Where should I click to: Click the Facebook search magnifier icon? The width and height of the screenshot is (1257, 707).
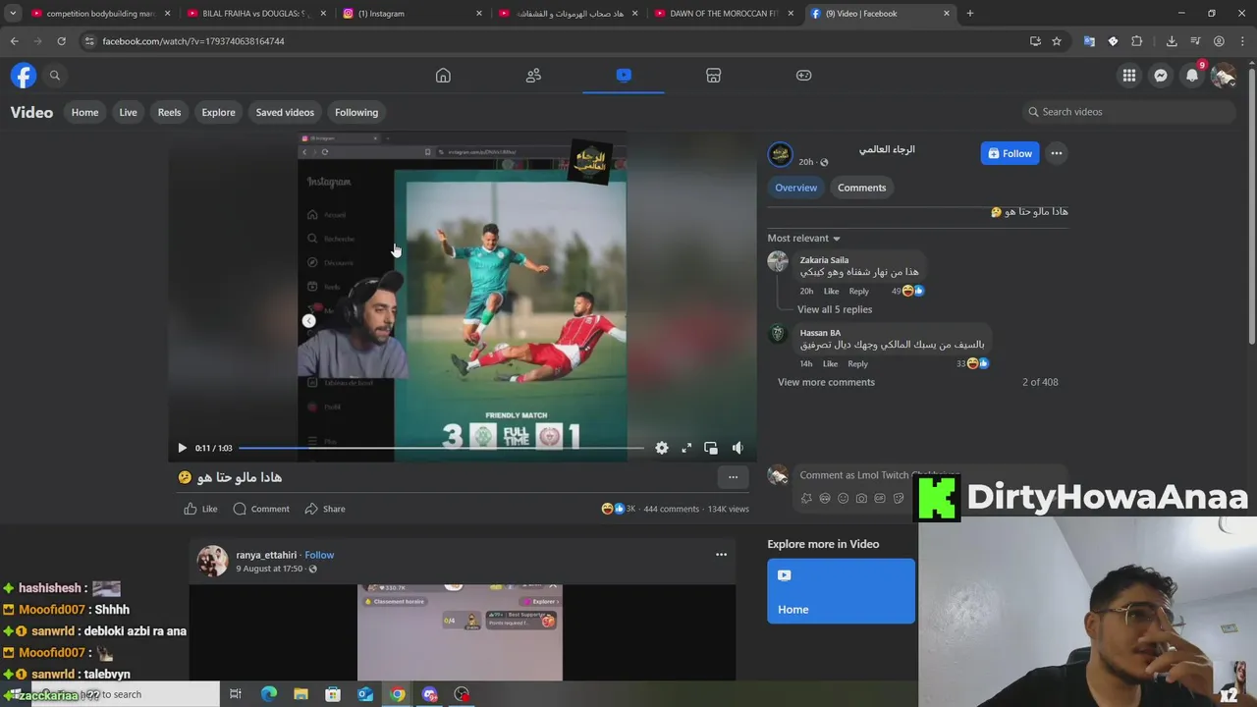55,76
